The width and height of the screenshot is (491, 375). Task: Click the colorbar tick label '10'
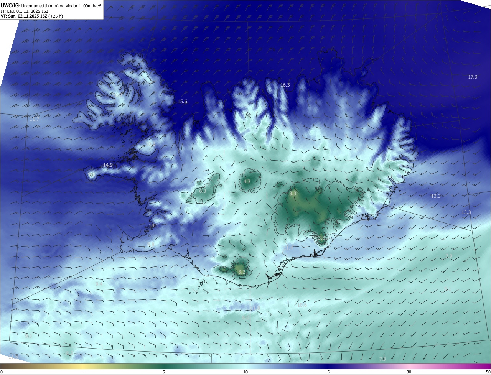(x=245, y=372)
